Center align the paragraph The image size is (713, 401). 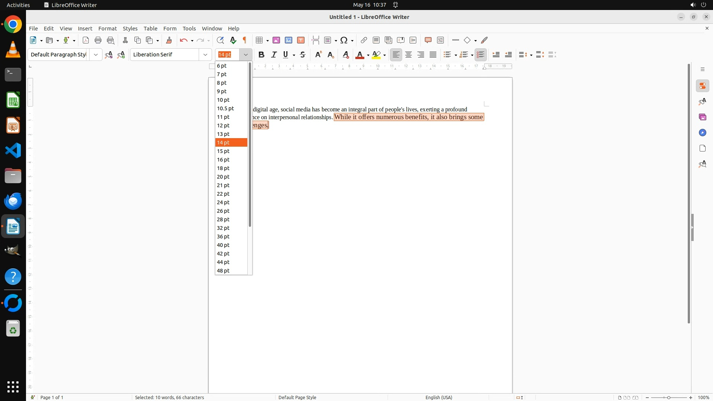coord(408,55)
